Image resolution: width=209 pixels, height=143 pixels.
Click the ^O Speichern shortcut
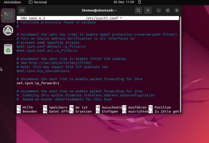pyautogui.click(x=55, y=108)
